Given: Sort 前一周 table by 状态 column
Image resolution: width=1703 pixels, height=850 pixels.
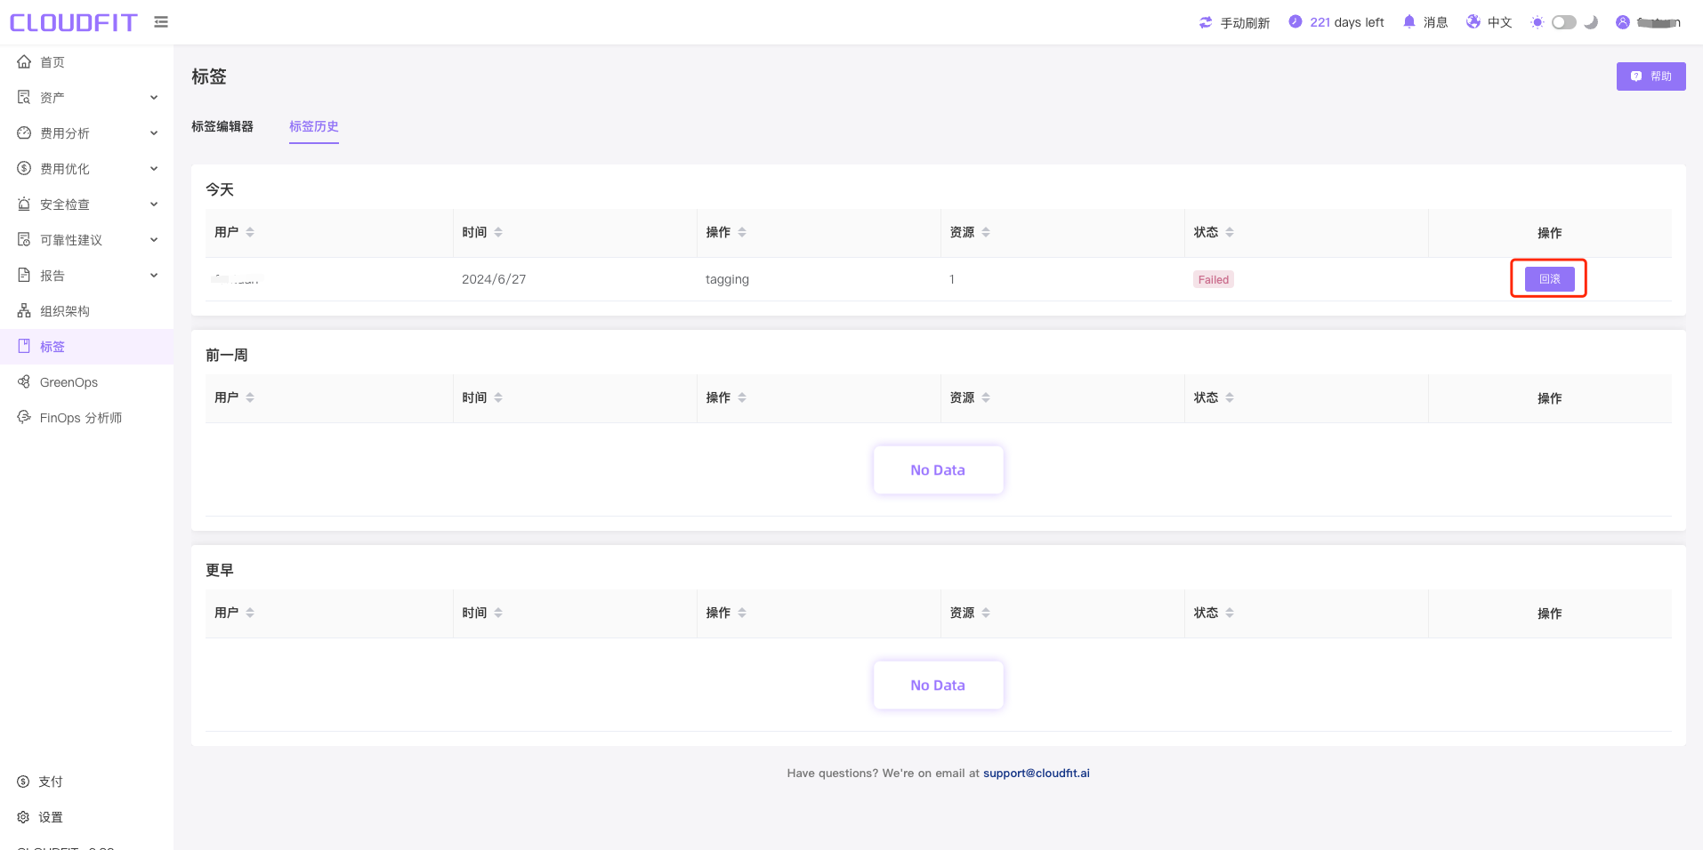Looking at the screenshot, I should (x=1230, y=397).
